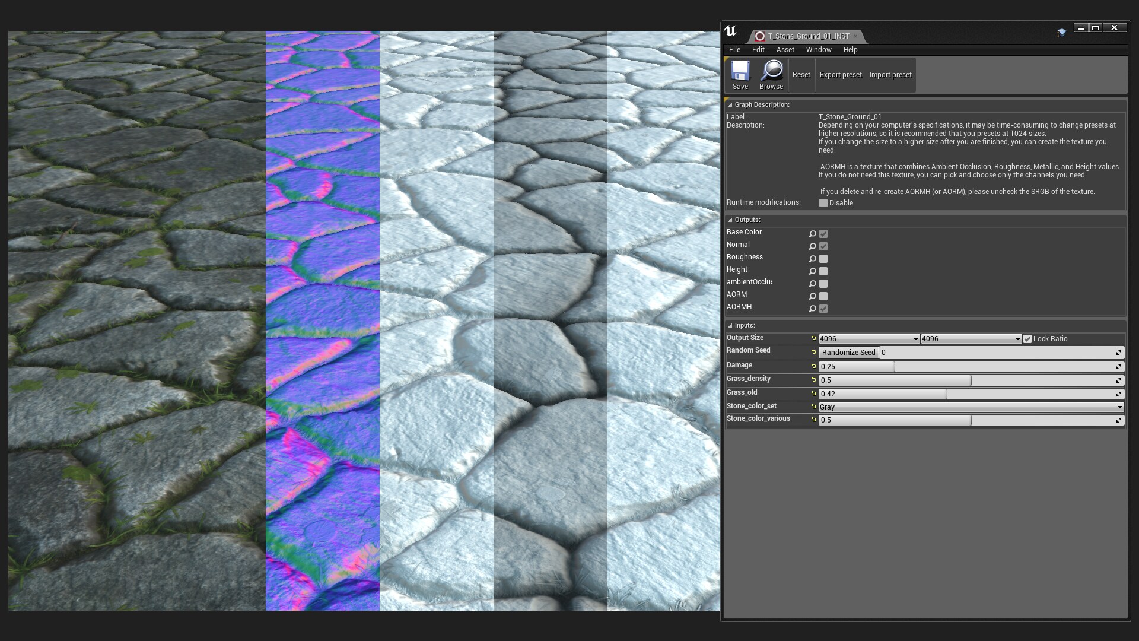Click magnifier icon next to AORMH output
The image size is (1139, 641).
[x=813, y=309]
